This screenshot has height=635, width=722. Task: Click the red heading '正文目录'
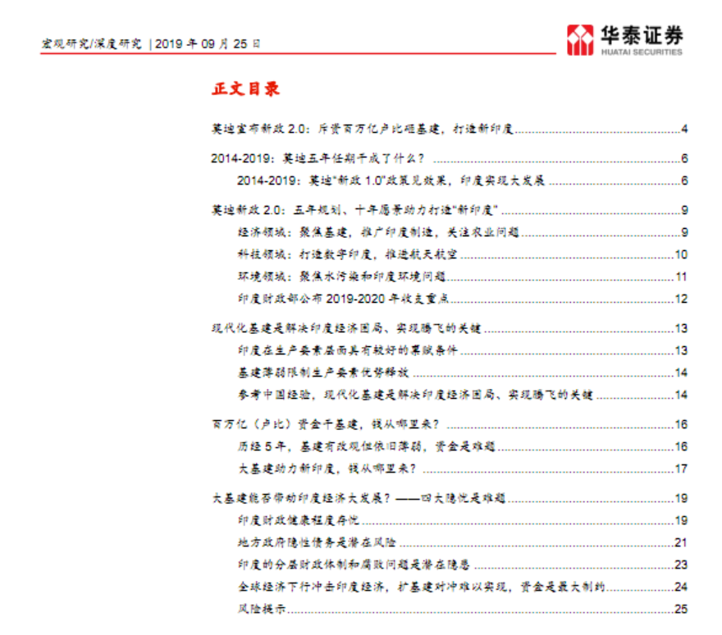(246, 89)
